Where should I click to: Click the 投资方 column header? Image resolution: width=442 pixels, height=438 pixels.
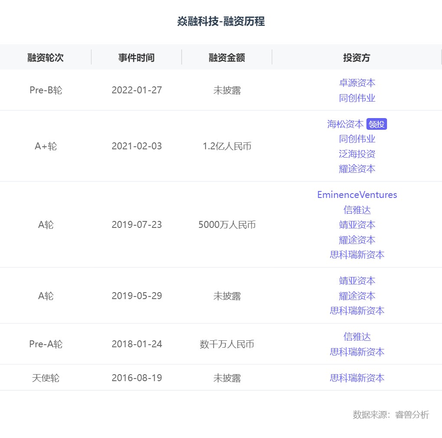click(x=357, y=58)
